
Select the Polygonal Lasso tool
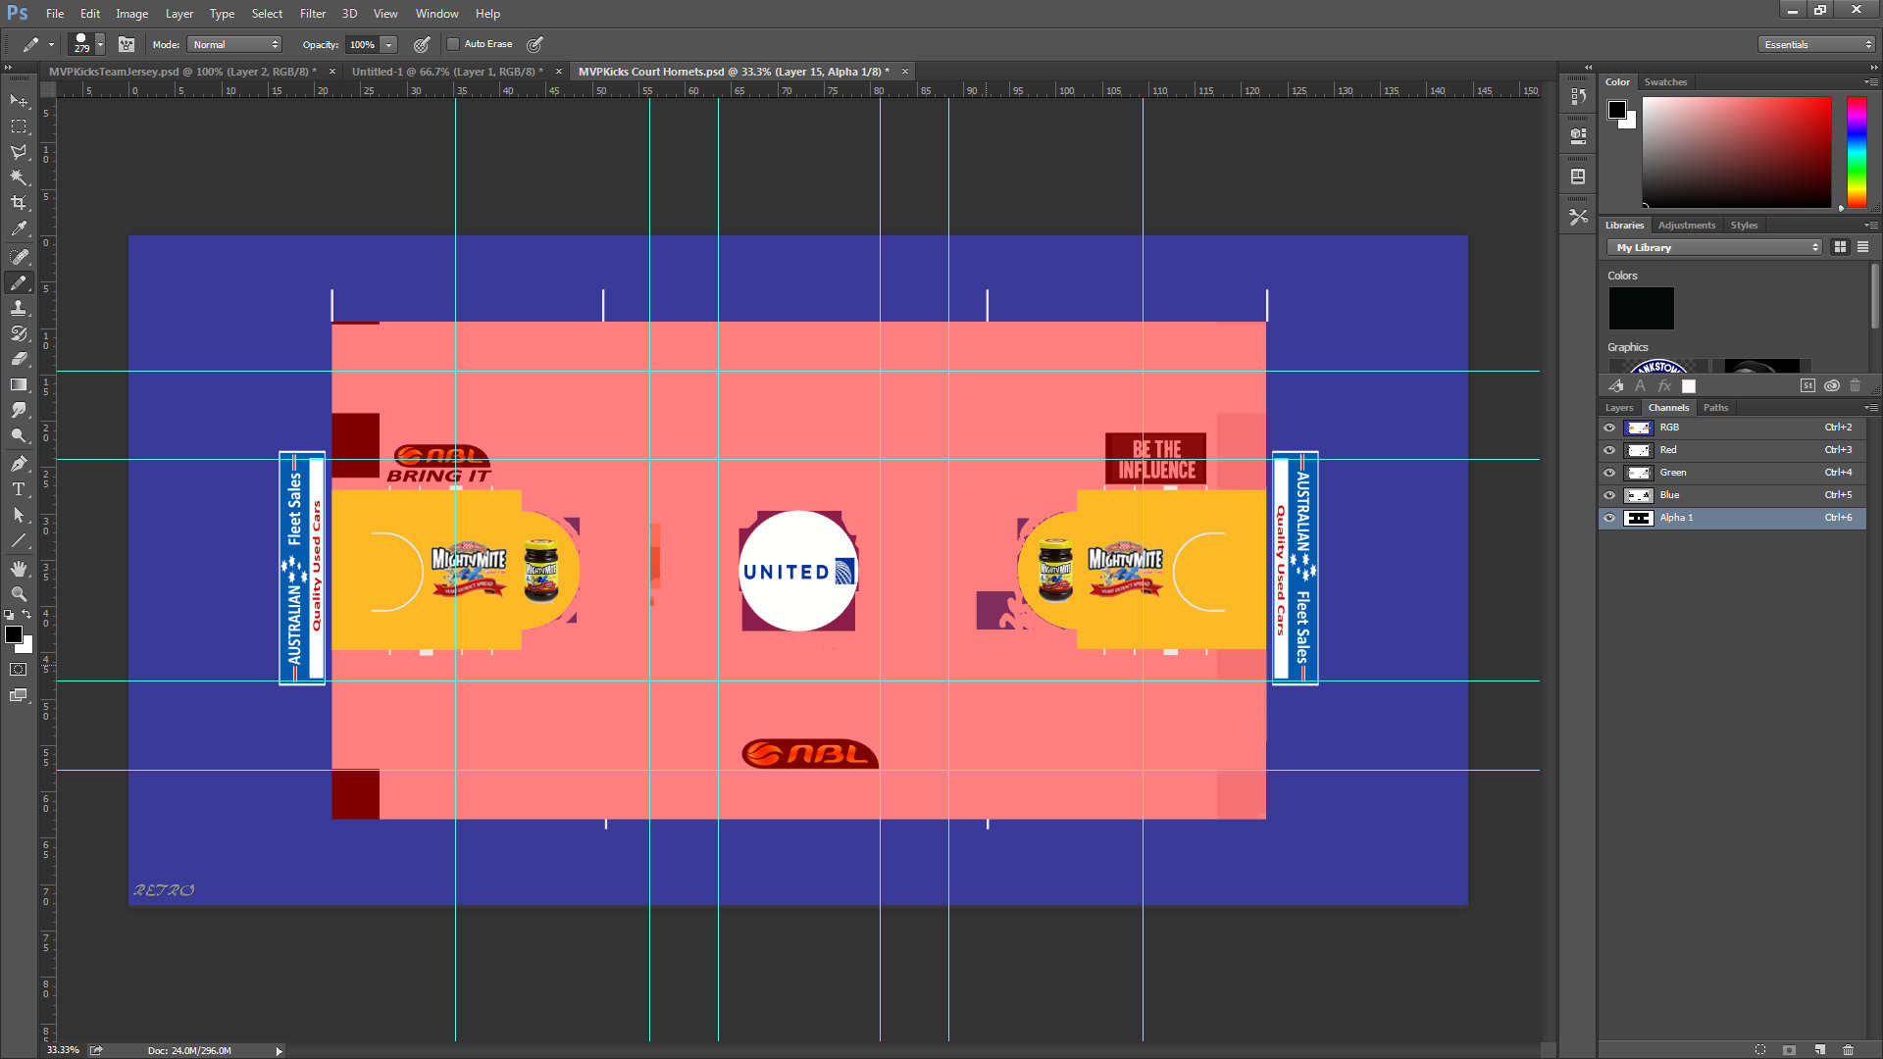19,152
